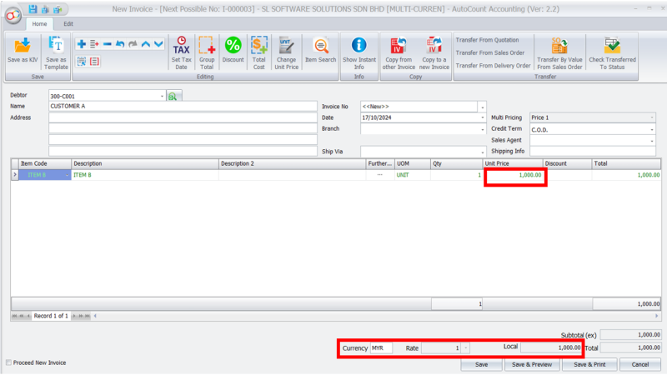
Task: Click the UOM cell showing UNIT
Action: point(413,175)
